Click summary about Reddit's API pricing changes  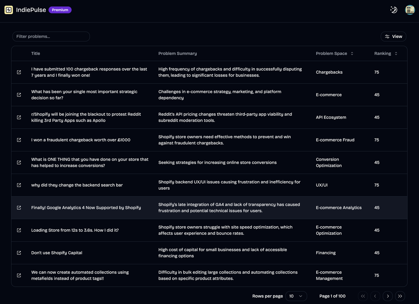(x=225, y=117)
